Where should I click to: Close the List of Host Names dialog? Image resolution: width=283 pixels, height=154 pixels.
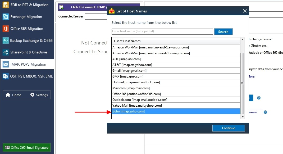[245, 11]
